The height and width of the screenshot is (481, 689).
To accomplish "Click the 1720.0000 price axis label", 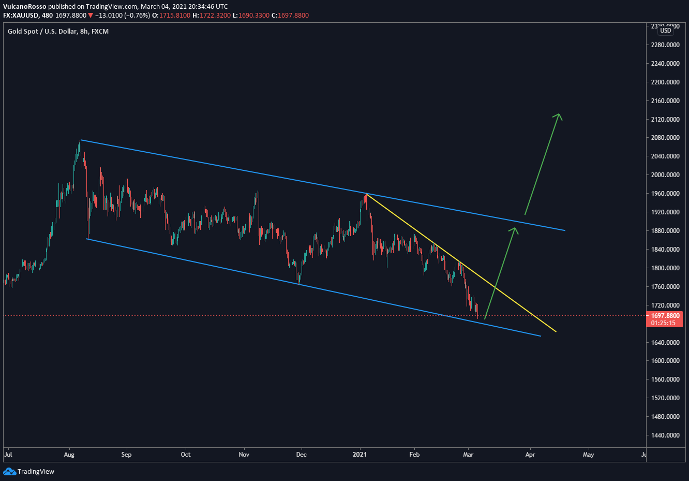I will tap(665, 305).
